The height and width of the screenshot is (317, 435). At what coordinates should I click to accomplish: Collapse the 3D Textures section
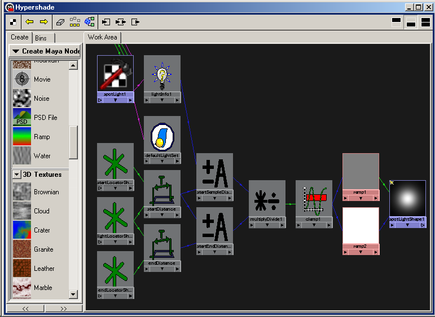pos(17,175)
